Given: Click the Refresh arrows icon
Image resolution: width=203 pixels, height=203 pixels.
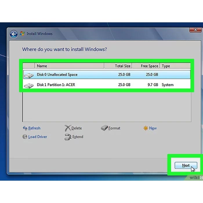Looking at the screenshot, I should click(25, 128).
